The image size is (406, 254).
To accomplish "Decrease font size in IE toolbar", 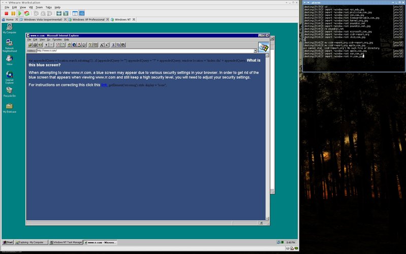I will coord(107,45).
